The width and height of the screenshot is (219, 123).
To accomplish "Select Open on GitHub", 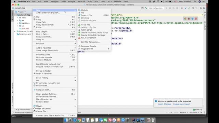I will coord(55,109).
